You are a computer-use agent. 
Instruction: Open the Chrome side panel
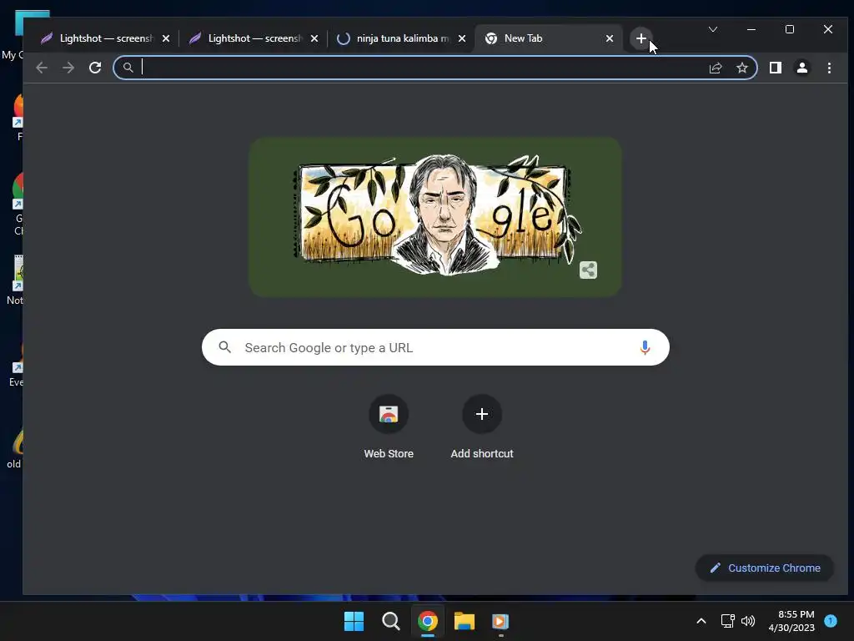point(775,68)
